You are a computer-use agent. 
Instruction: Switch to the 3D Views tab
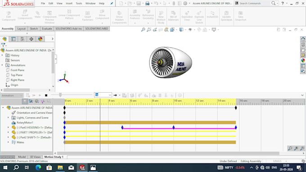35,157
